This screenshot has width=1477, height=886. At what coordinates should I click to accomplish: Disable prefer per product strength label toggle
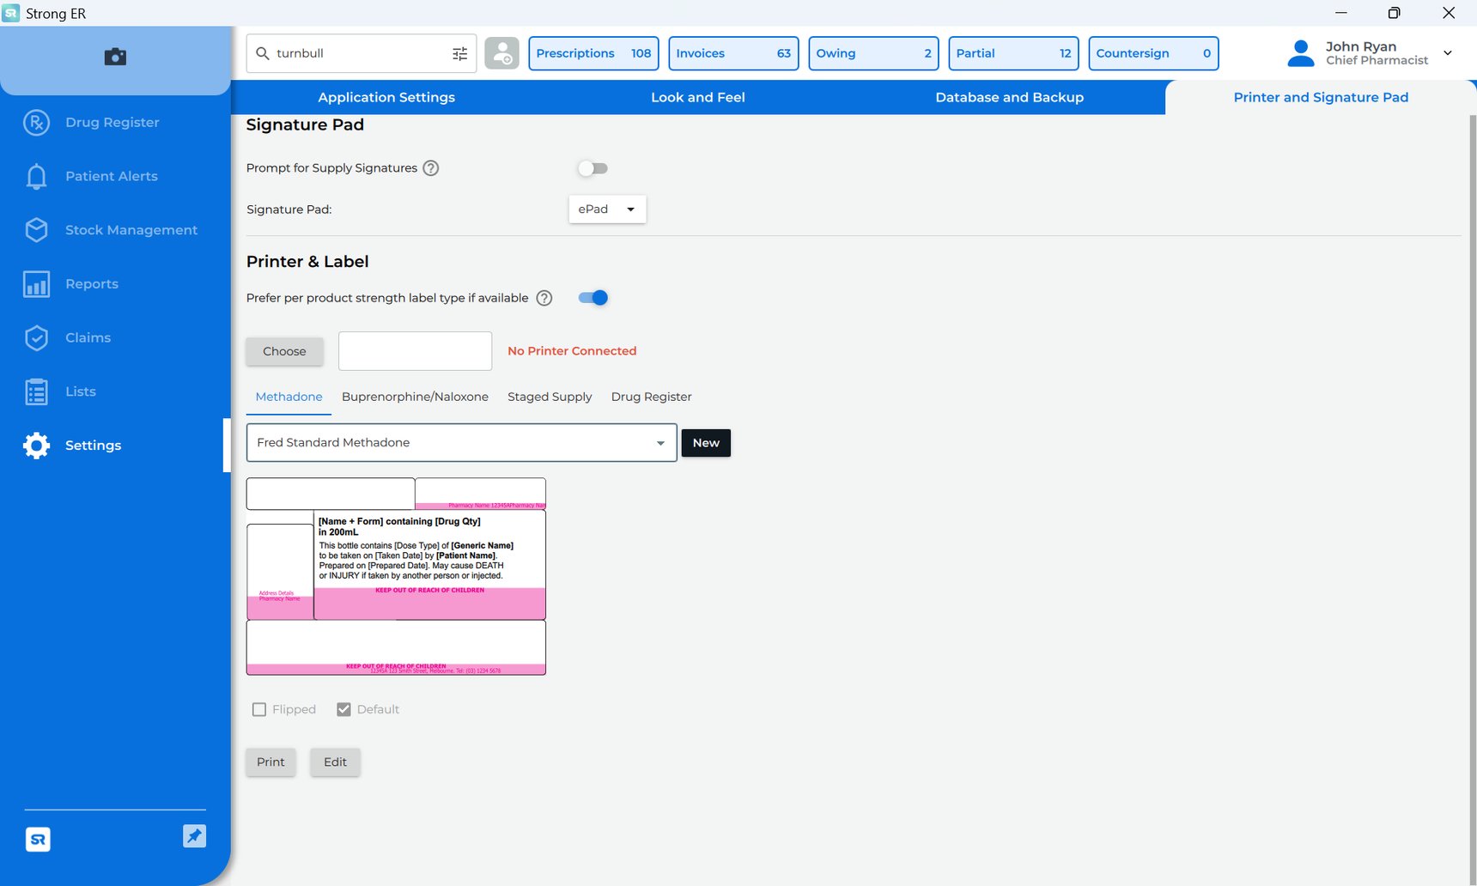tap(593, 298)
